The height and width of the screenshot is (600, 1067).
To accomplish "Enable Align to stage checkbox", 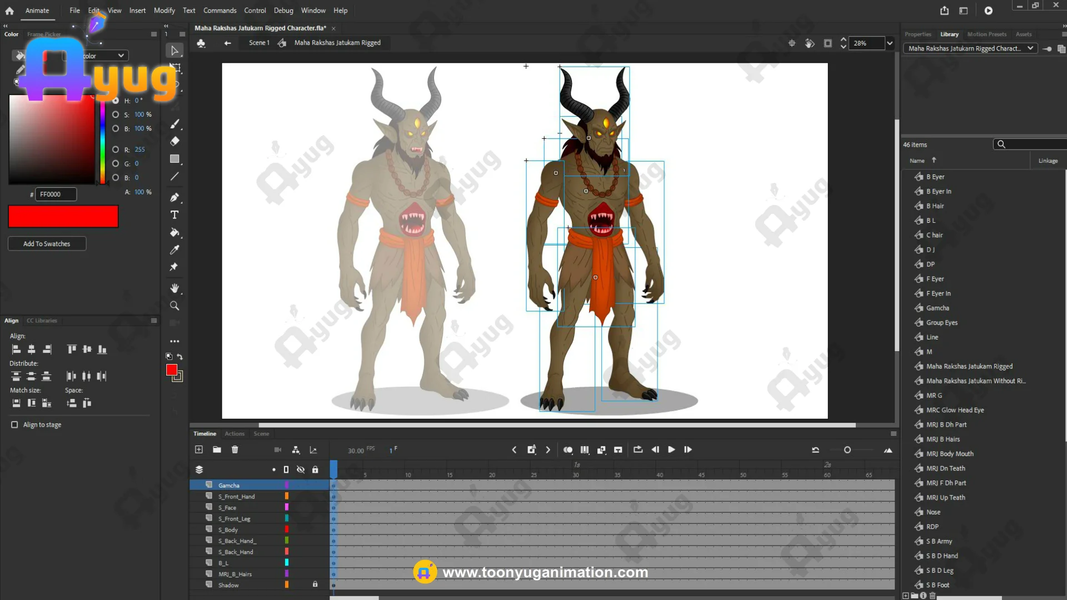I will point(14,424).
